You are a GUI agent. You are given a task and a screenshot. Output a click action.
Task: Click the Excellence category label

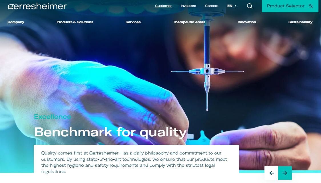tap(53, 117)
